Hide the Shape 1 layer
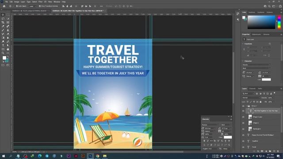Image resolution: width=283 pixels, height=159 pixels. coord(243,123)
